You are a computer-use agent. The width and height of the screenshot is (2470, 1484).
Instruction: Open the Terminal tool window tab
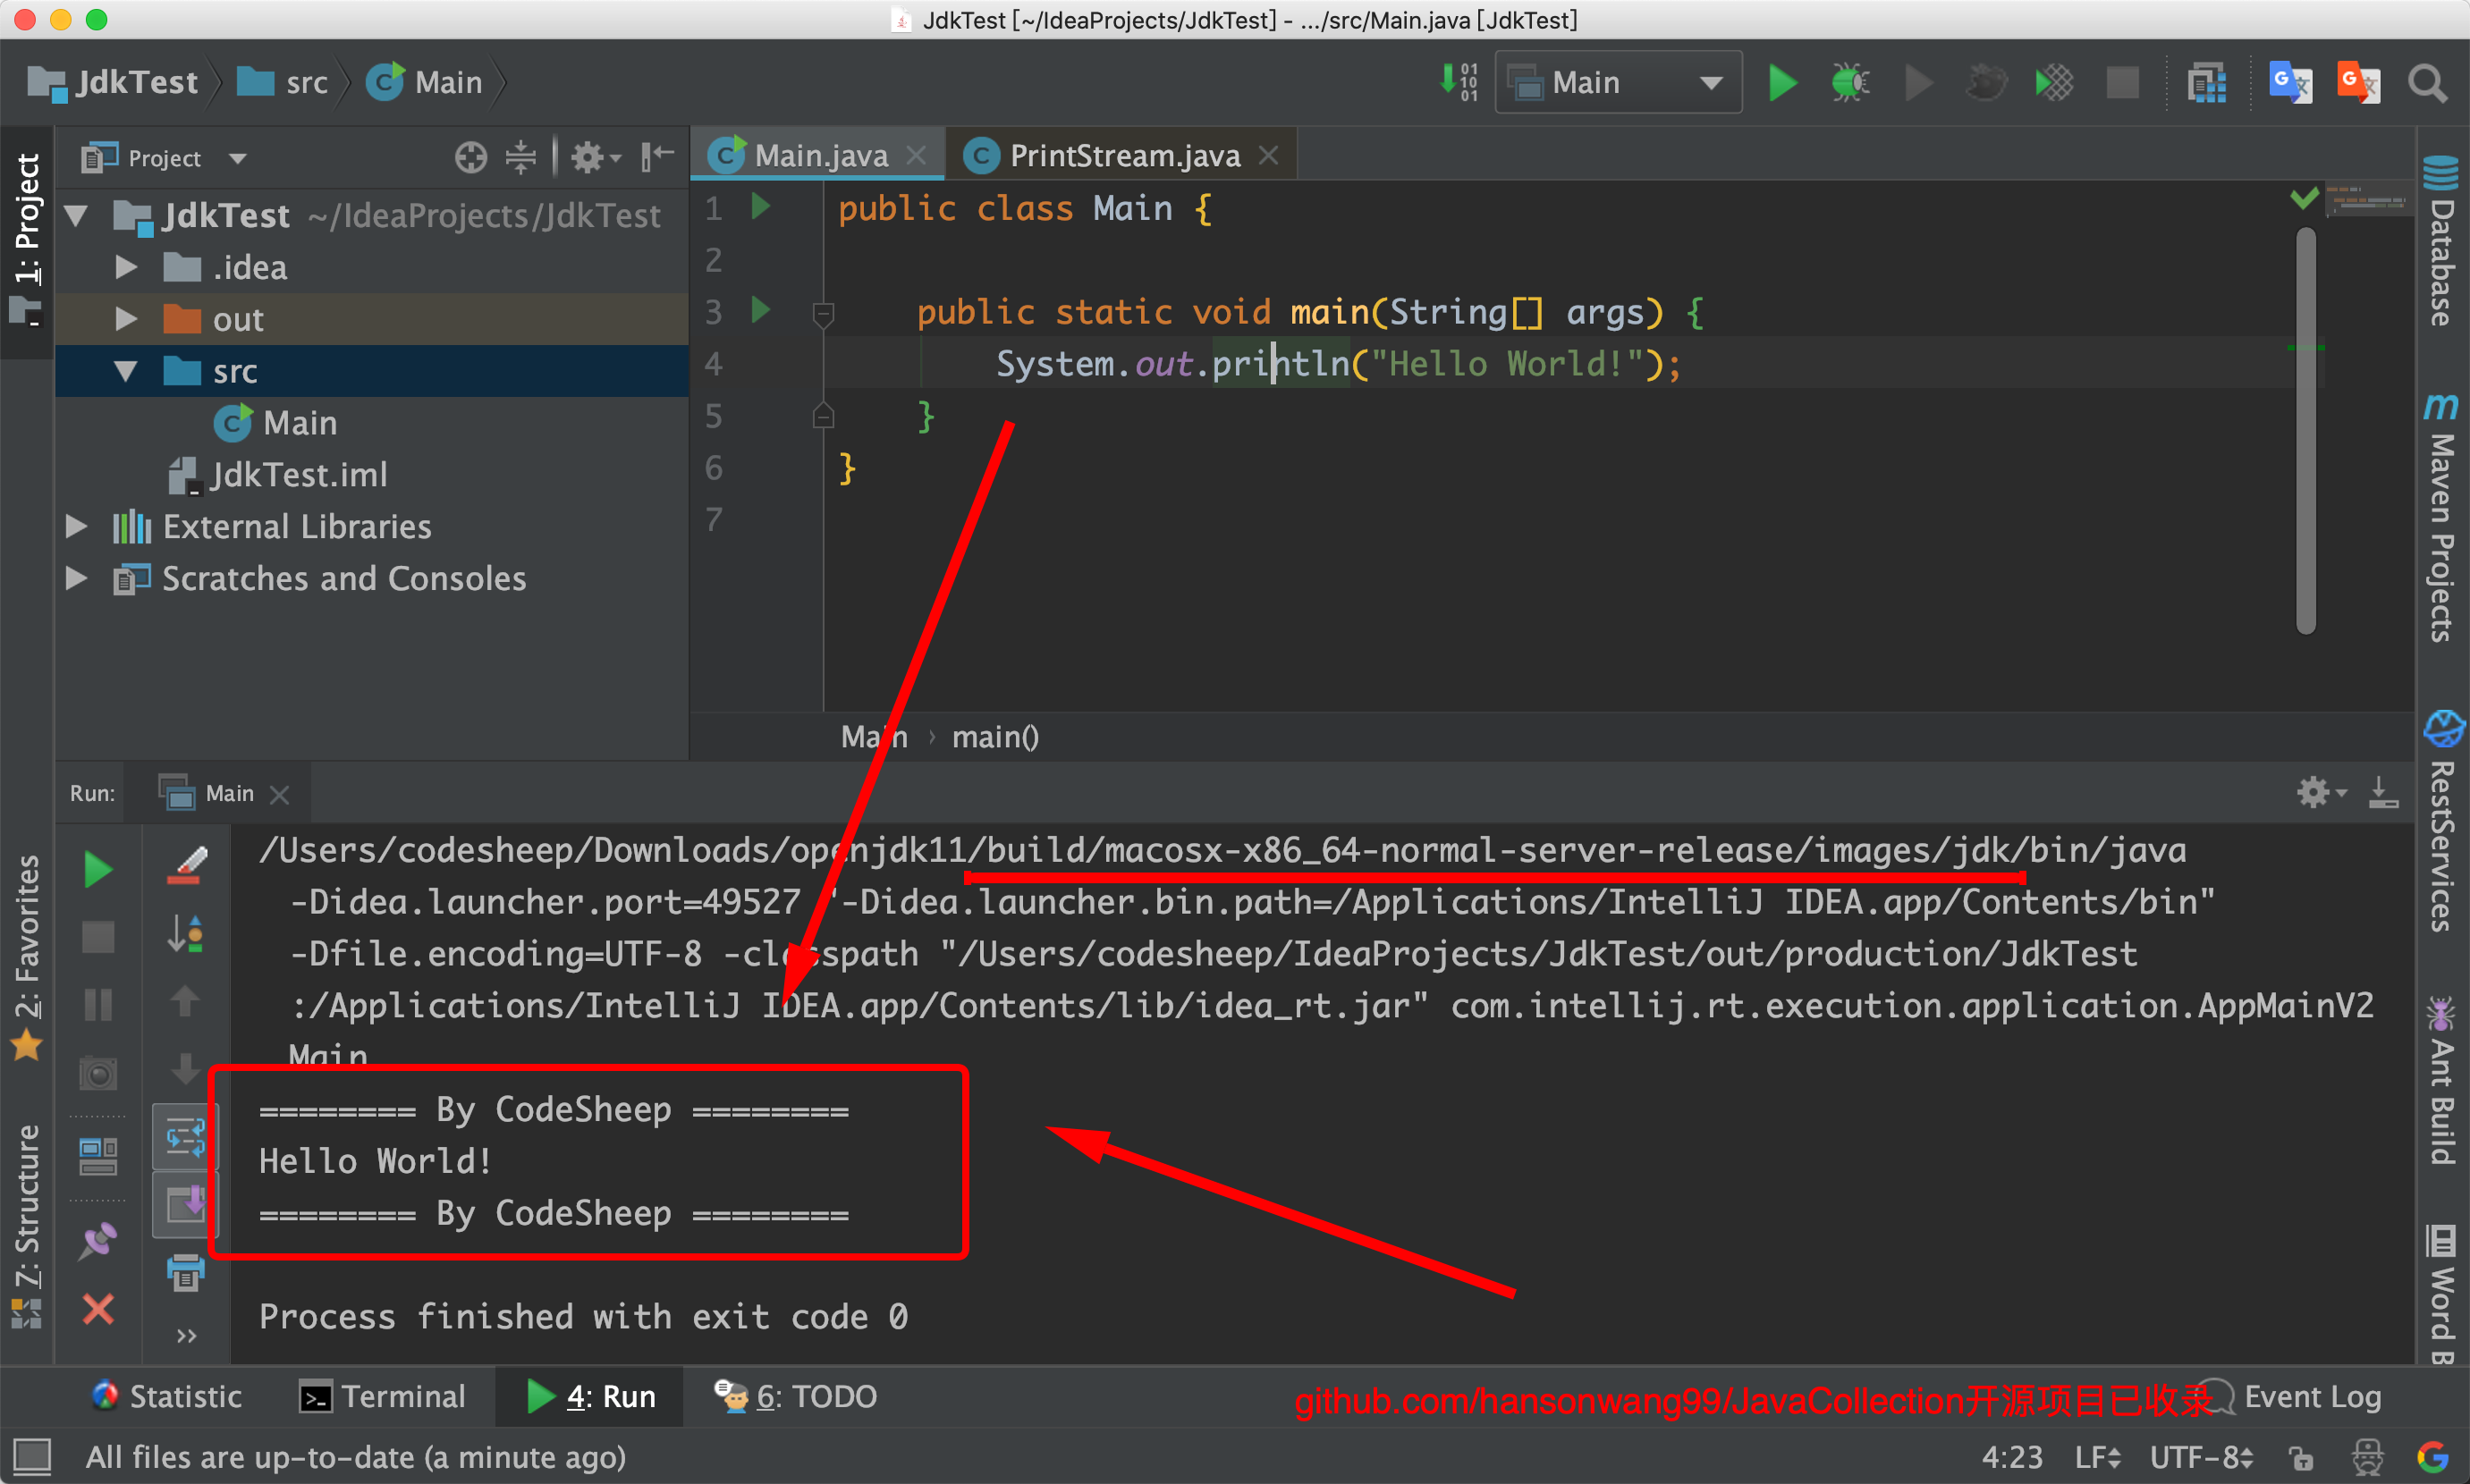click(385, 1396)
